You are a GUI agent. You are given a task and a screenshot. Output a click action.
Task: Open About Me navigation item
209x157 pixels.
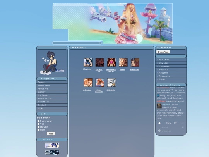click(x=52, y=89)
